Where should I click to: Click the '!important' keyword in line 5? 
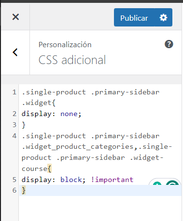point(112,180)
